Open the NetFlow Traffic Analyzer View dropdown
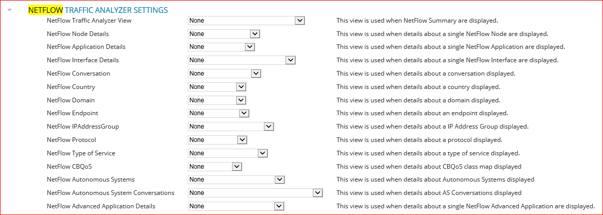This screenshot has height=215, width=603. (246, 21)
